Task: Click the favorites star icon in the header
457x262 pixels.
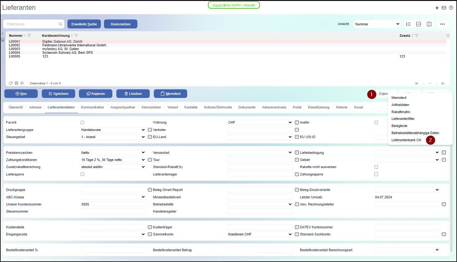Action: [437, 8]
